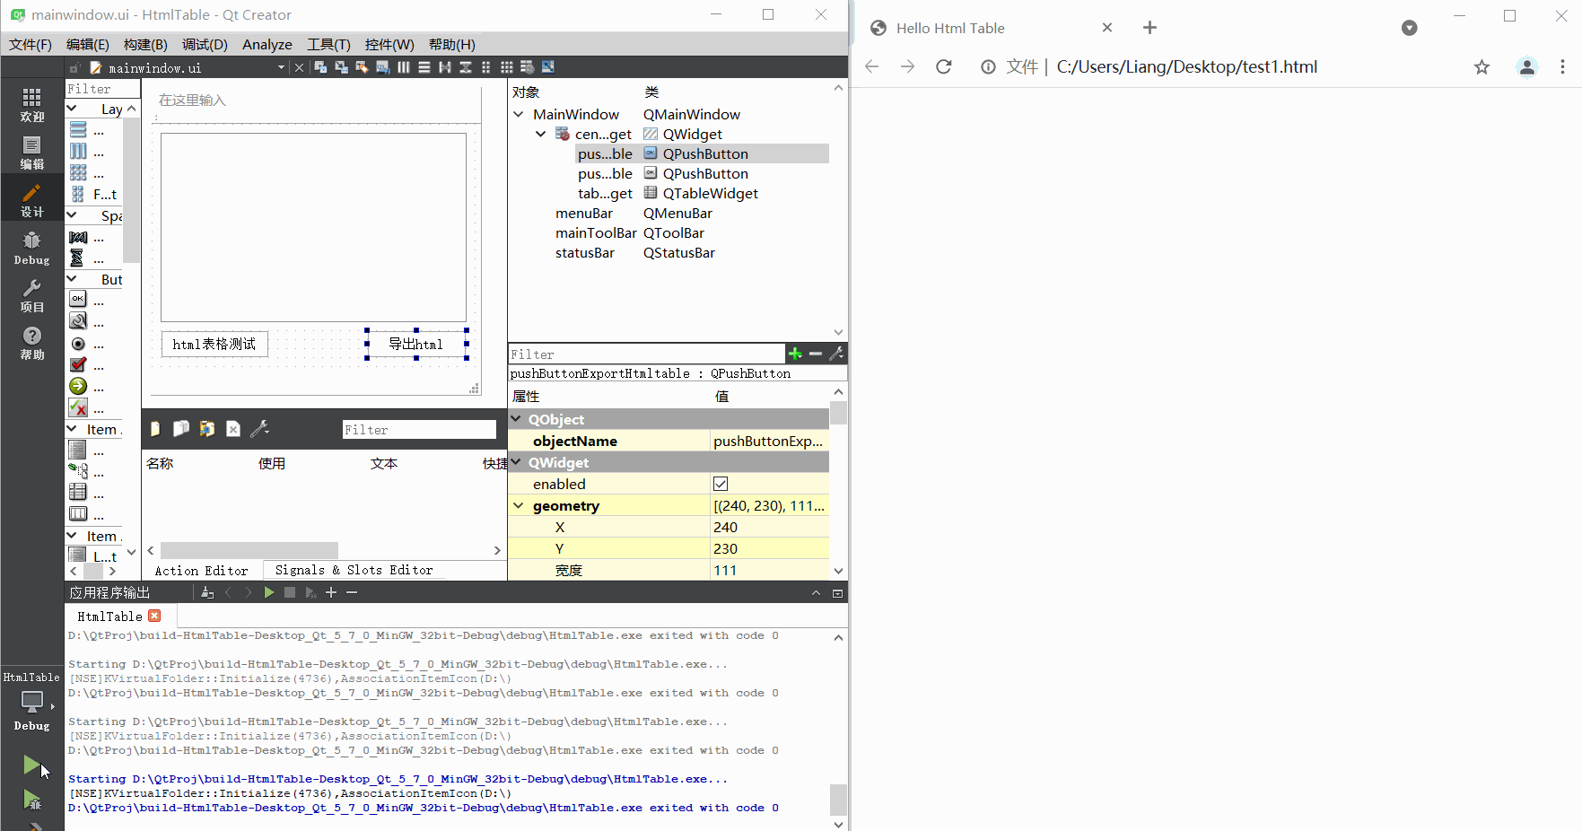This screenshot has width=1582, height=831.
Task: Open Analyze menu
Action: (x=267, y=44)
